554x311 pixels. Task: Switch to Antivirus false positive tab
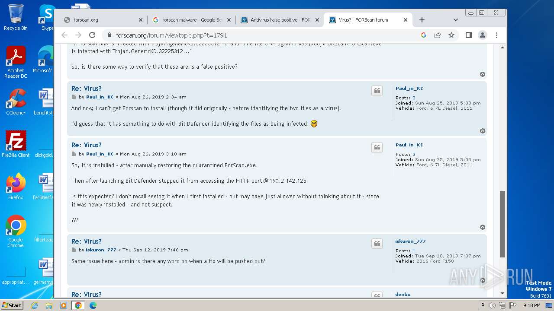[280, 20]
